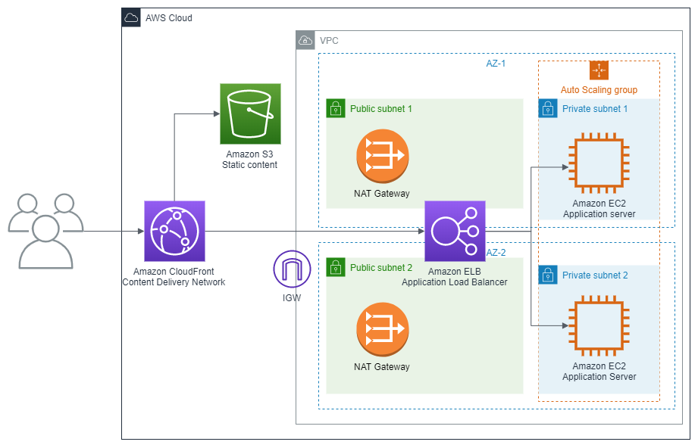The image size is (698, 448).
Task: Click the 'Public subnet 2' label
Action: click(x=381, y=268)
